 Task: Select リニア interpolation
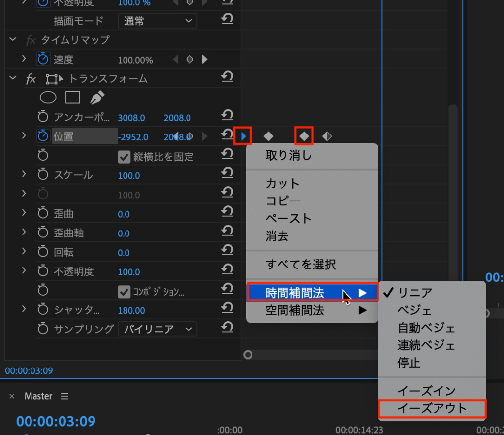432,293
